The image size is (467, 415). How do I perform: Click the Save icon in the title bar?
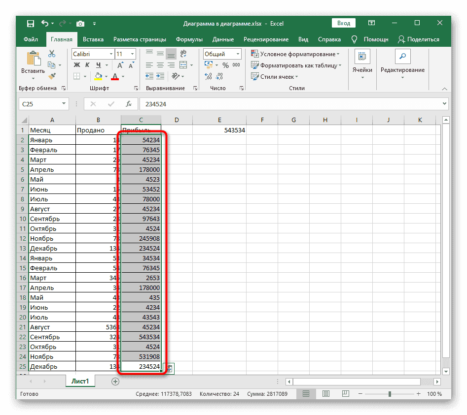[x=31, y=23]
